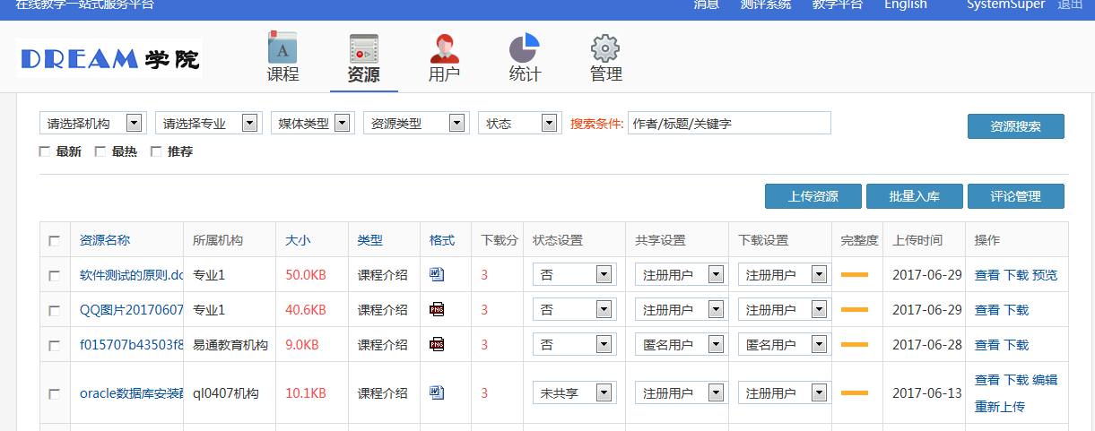Click the 资源搜索 button
This screenshot has width=1095, height=431.
pyautogui.click(x=1016, y=126)
